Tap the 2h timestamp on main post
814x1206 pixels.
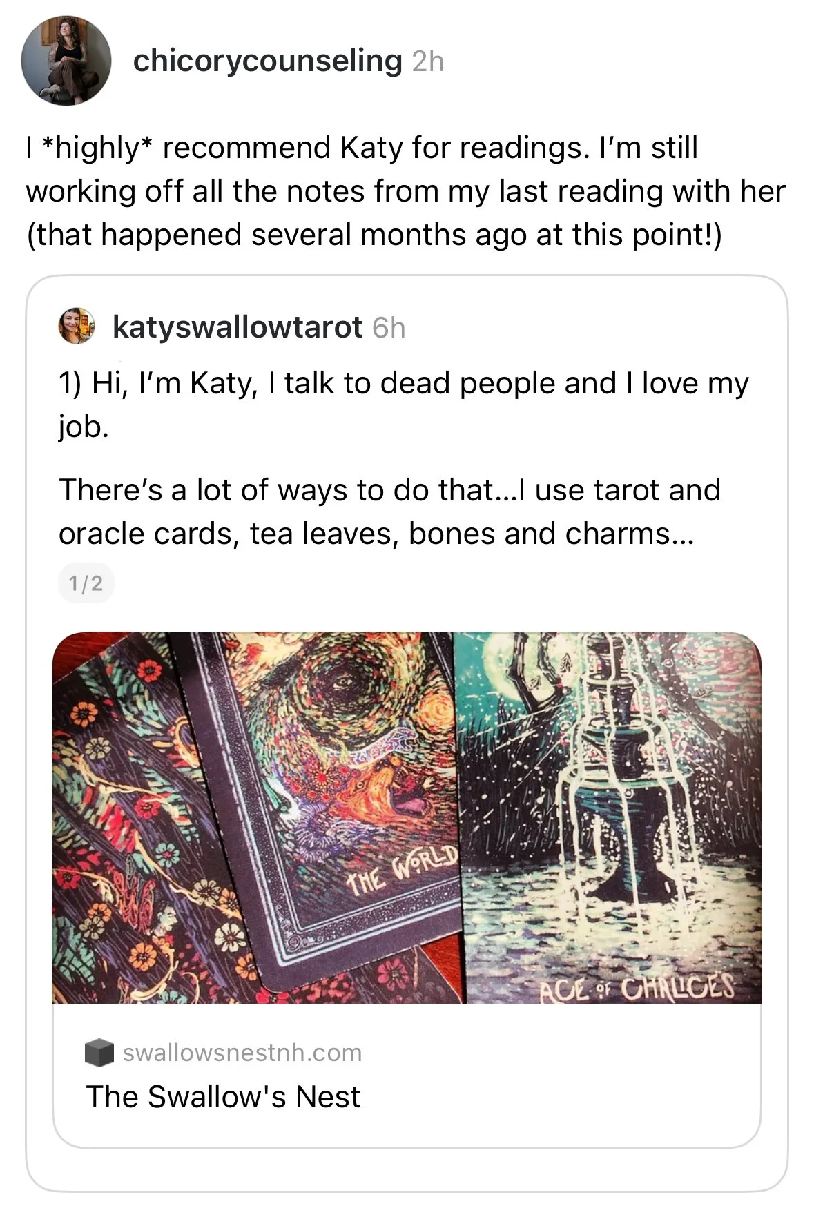click(x=428, y=61)
